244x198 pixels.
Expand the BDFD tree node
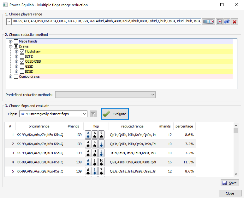(16, 57)
